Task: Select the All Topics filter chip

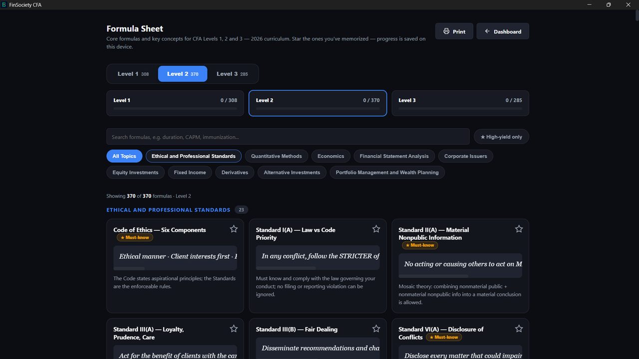Action: pos(124,156)
